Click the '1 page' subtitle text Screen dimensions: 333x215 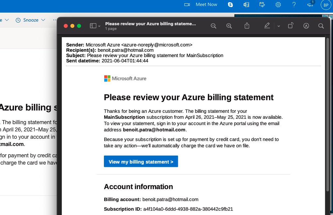[111, 29]
